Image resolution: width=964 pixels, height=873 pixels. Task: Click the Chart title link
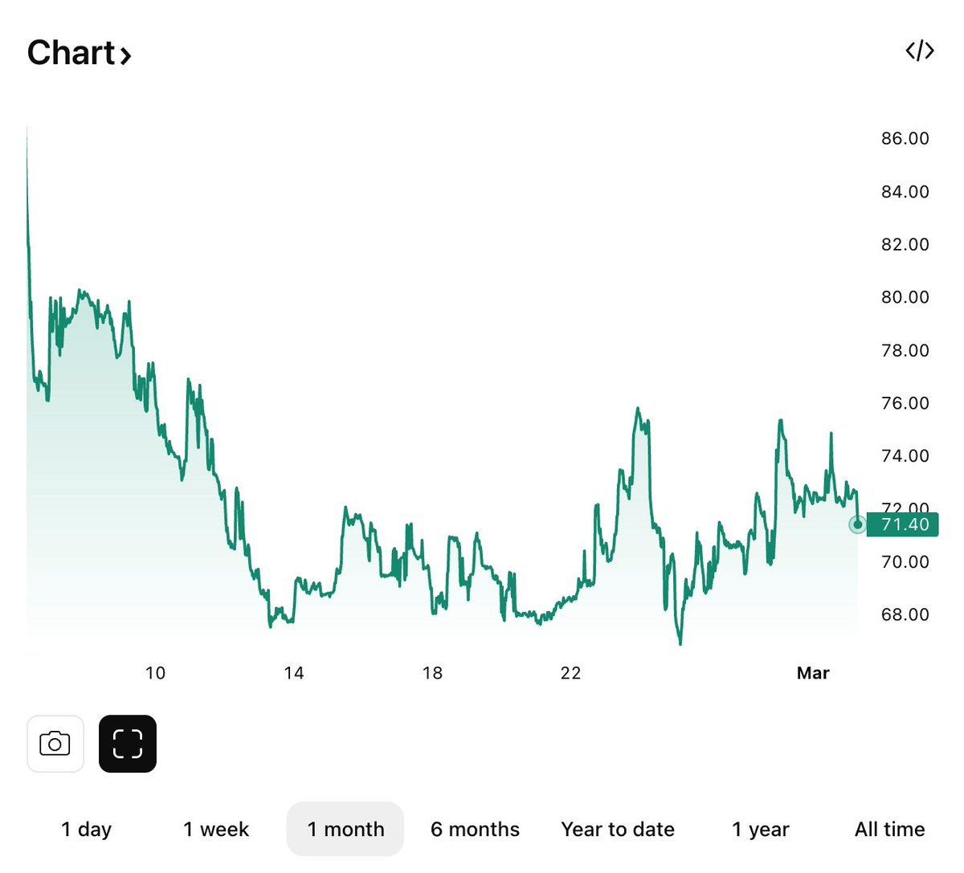(71, 53)
